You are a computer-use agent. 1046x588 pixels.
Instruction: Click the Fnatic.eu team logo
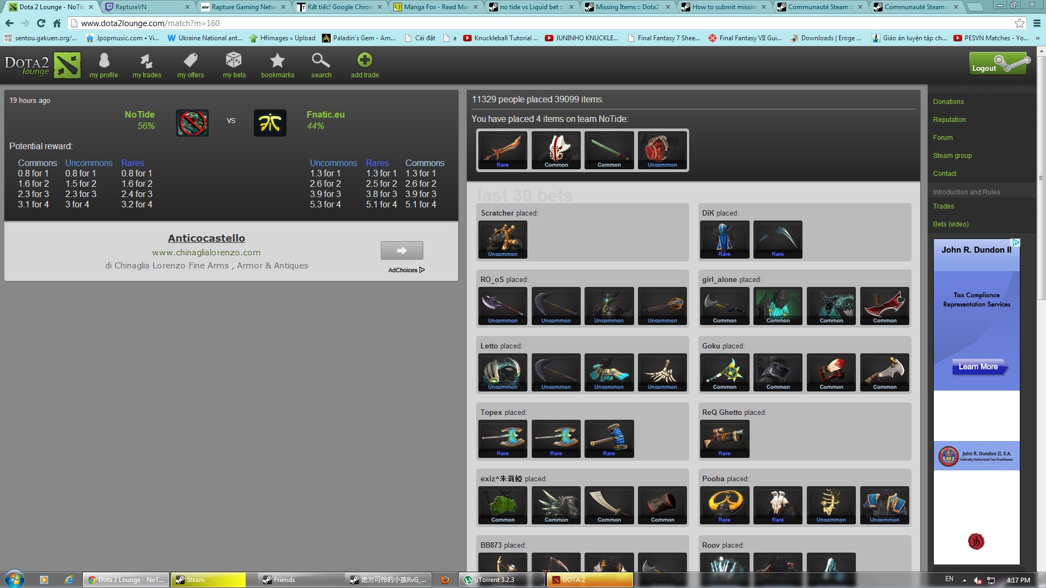point(270,122)
